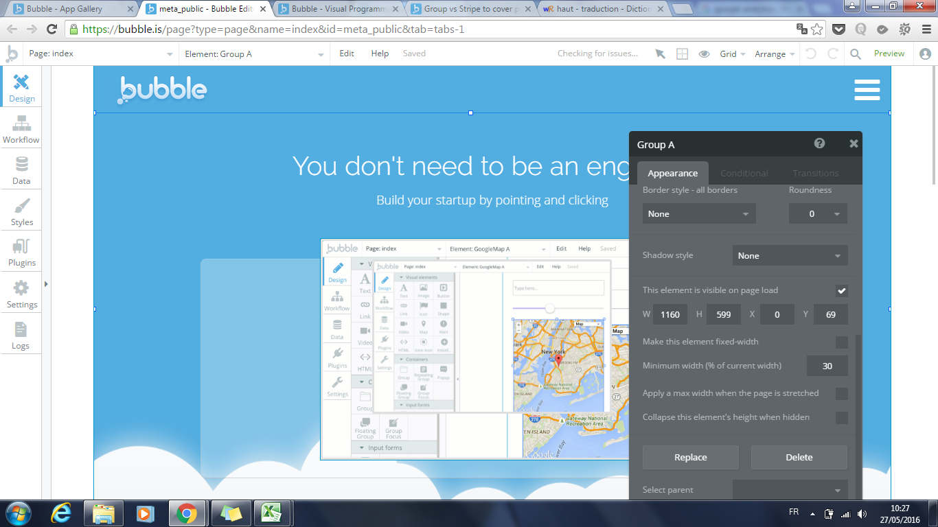Go back in the browser
Screen dimensions: 938x527
click(x=12, y=29)
